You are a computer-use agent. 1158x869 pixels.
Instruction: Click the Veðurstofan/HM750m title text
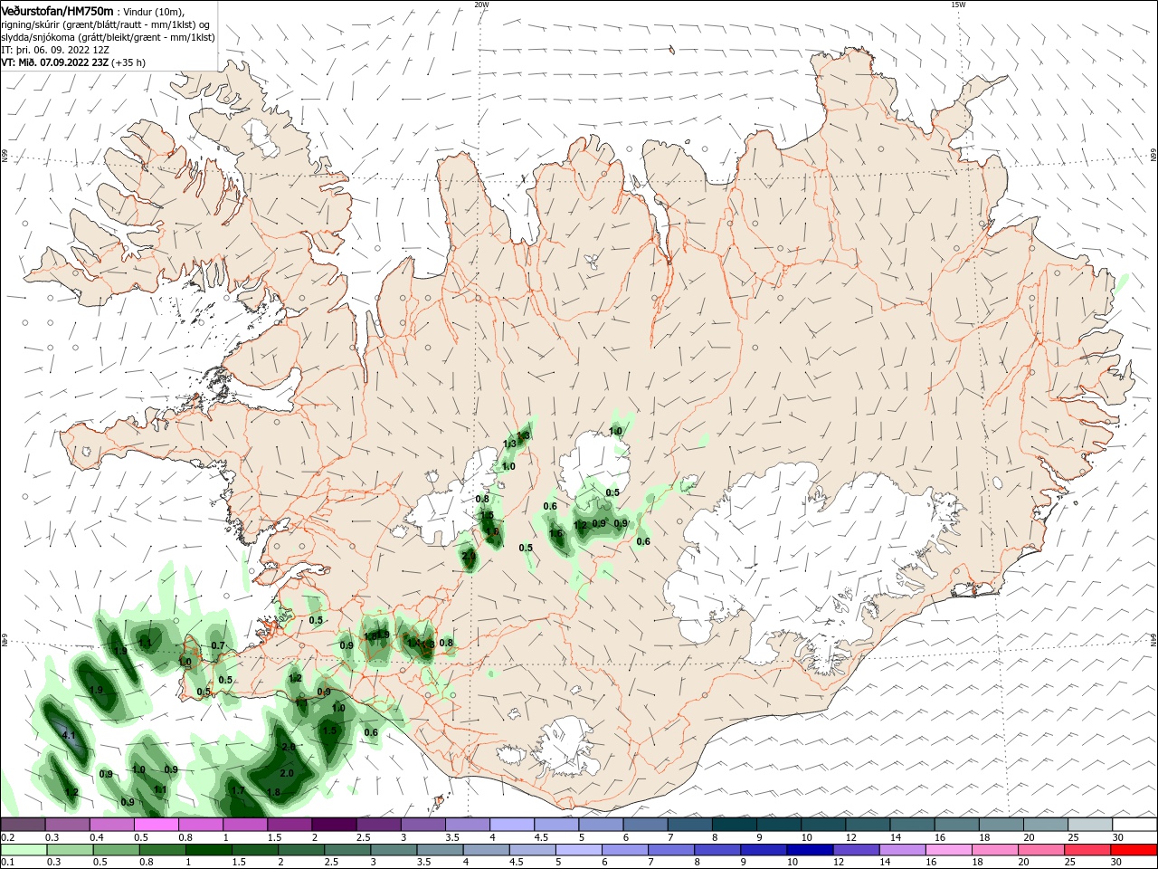click(x=57, y=11)
